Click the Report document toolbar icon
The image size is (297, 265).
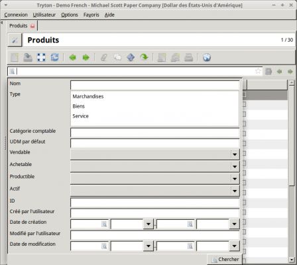point(162,58)
